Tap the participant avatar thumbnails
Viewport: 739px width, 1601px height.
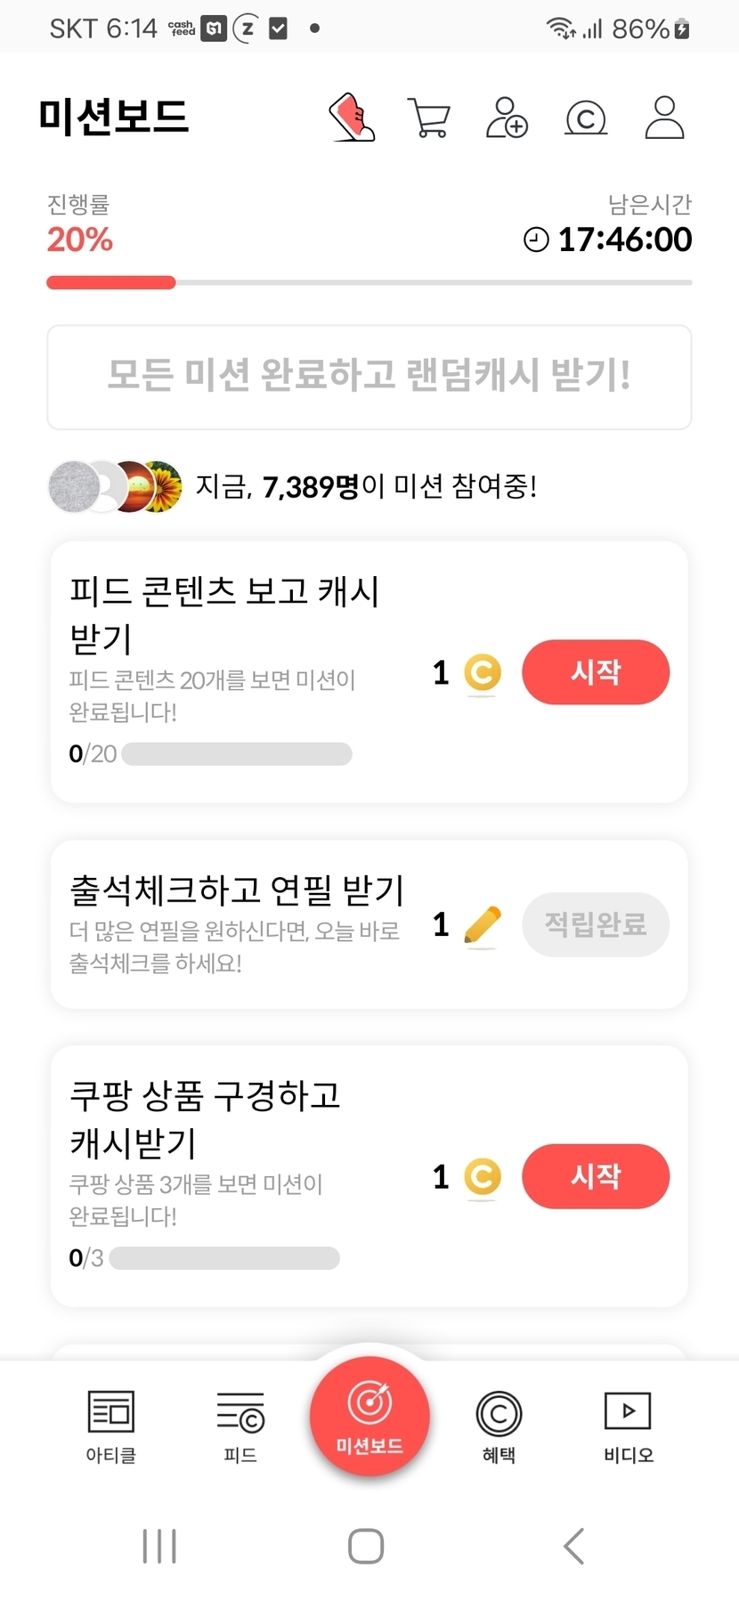[116, 487]
